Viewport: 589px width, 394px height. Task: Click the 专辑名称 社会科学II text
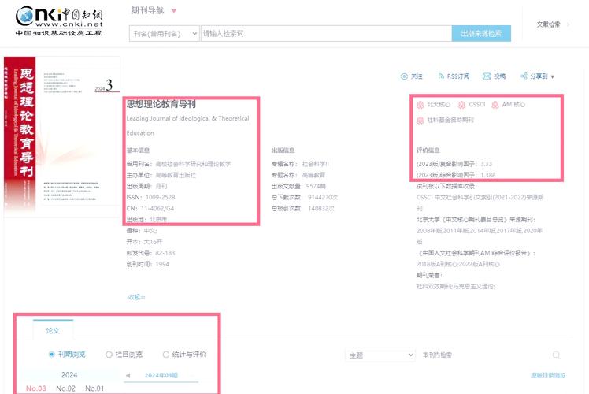pyautogui.click(x=300, y=164)
